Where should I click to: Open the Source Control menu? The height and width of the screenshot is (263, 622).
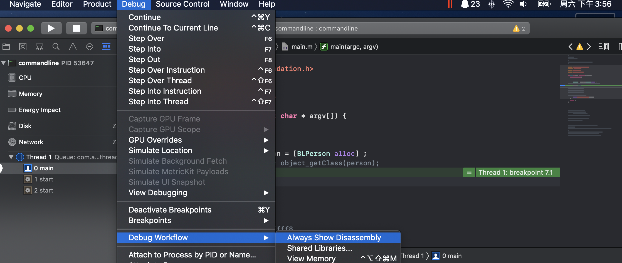tap(182, 4)
